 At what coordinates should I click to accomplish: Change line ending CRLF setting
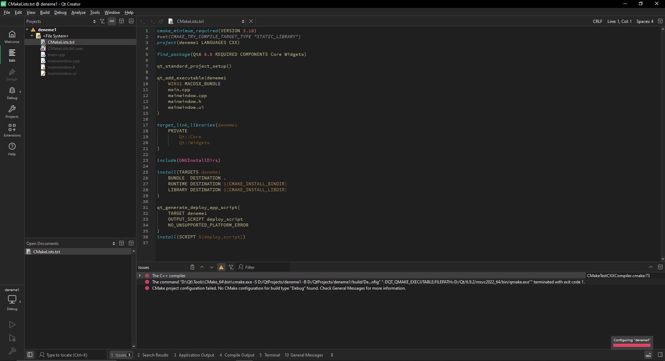click(x=597, y=21)
